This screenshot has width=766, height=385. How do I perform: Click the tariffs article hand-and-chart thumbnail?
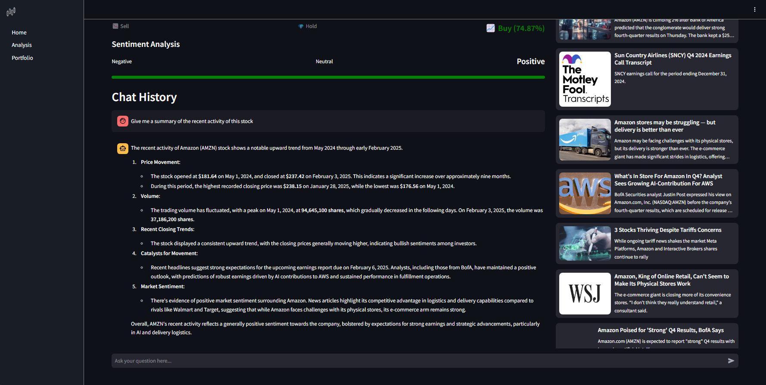pos(585,243)
